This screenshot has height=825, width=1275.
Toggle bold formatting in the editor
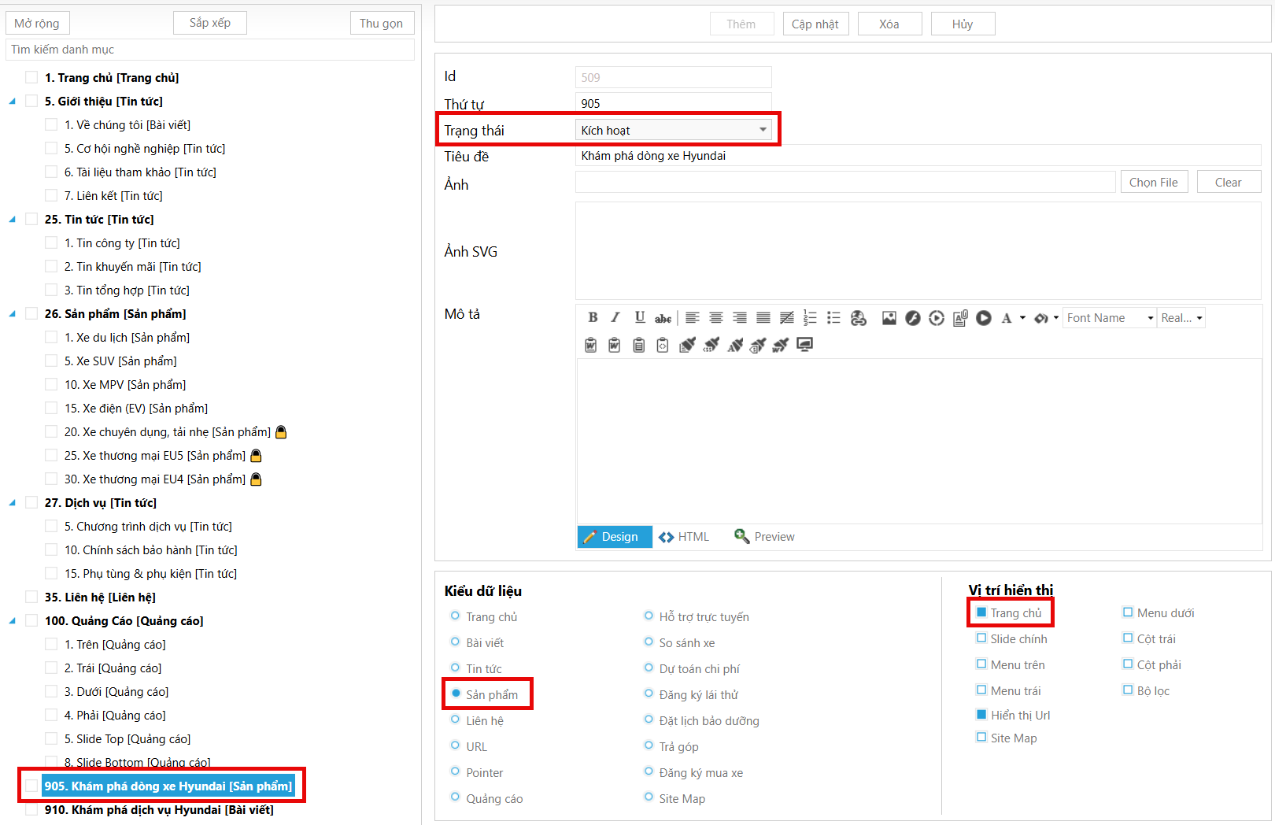tap(593, 317)
